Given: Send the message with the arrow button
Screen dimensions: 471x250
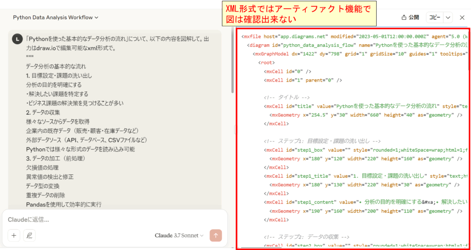Looking at the screenshot, I should click(x=216, y=235).
